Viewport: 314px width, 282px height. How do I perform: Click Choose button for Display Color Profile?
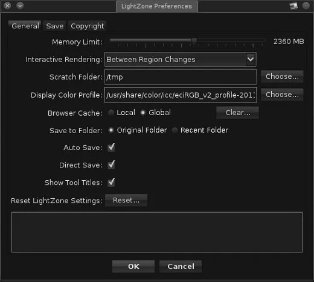pyautogui.click(x=282, y=95)
